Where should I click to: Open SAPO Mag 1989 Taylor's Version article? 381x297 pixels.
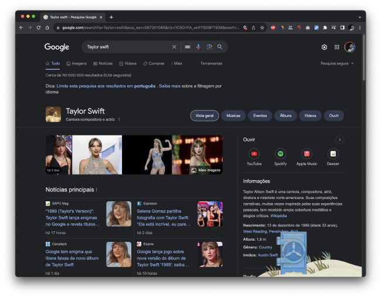click(x=72, y=218)
